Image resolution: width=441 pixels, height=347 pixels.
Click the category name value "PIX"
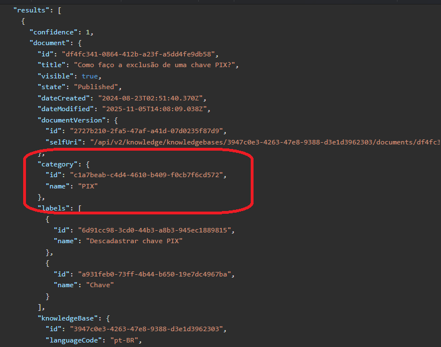click(x=88, y=186)
